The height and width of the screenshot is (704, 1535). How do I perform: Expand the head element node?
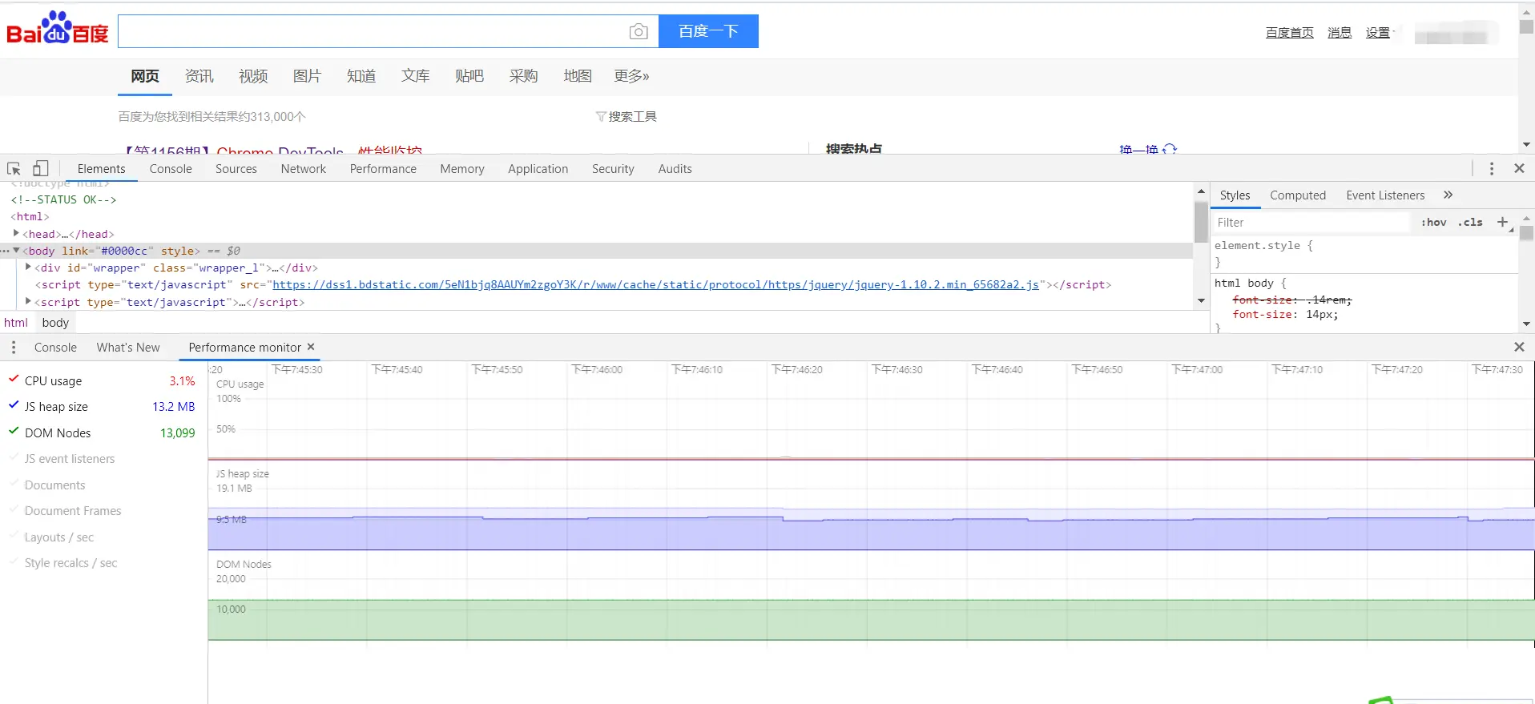click(16, 233)
